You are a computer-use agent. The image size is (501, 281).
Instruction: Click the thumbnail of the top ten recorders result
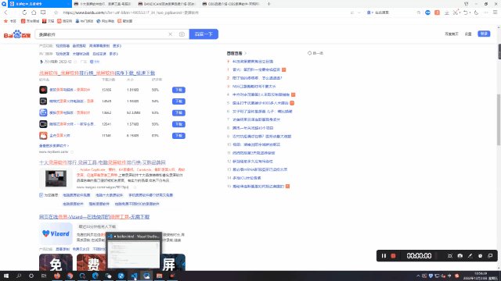click(56, 178)
